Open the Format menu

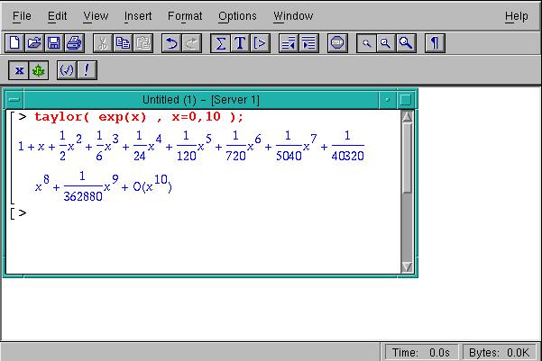tap(184, 15)
